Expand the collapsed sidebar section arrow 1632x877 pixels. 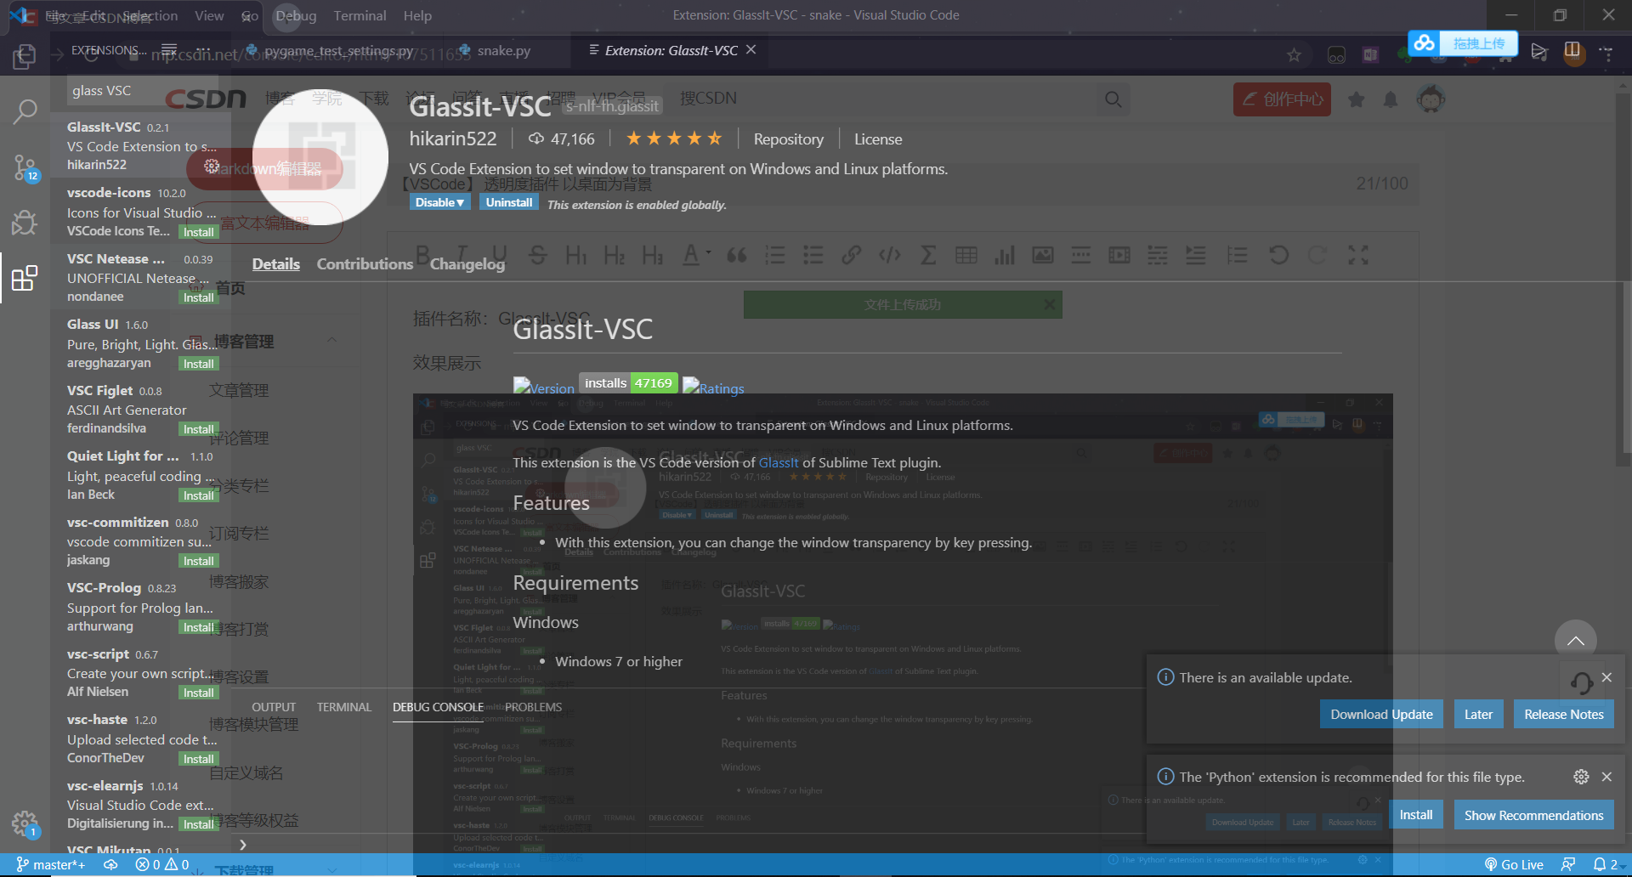tap(242, 844)
